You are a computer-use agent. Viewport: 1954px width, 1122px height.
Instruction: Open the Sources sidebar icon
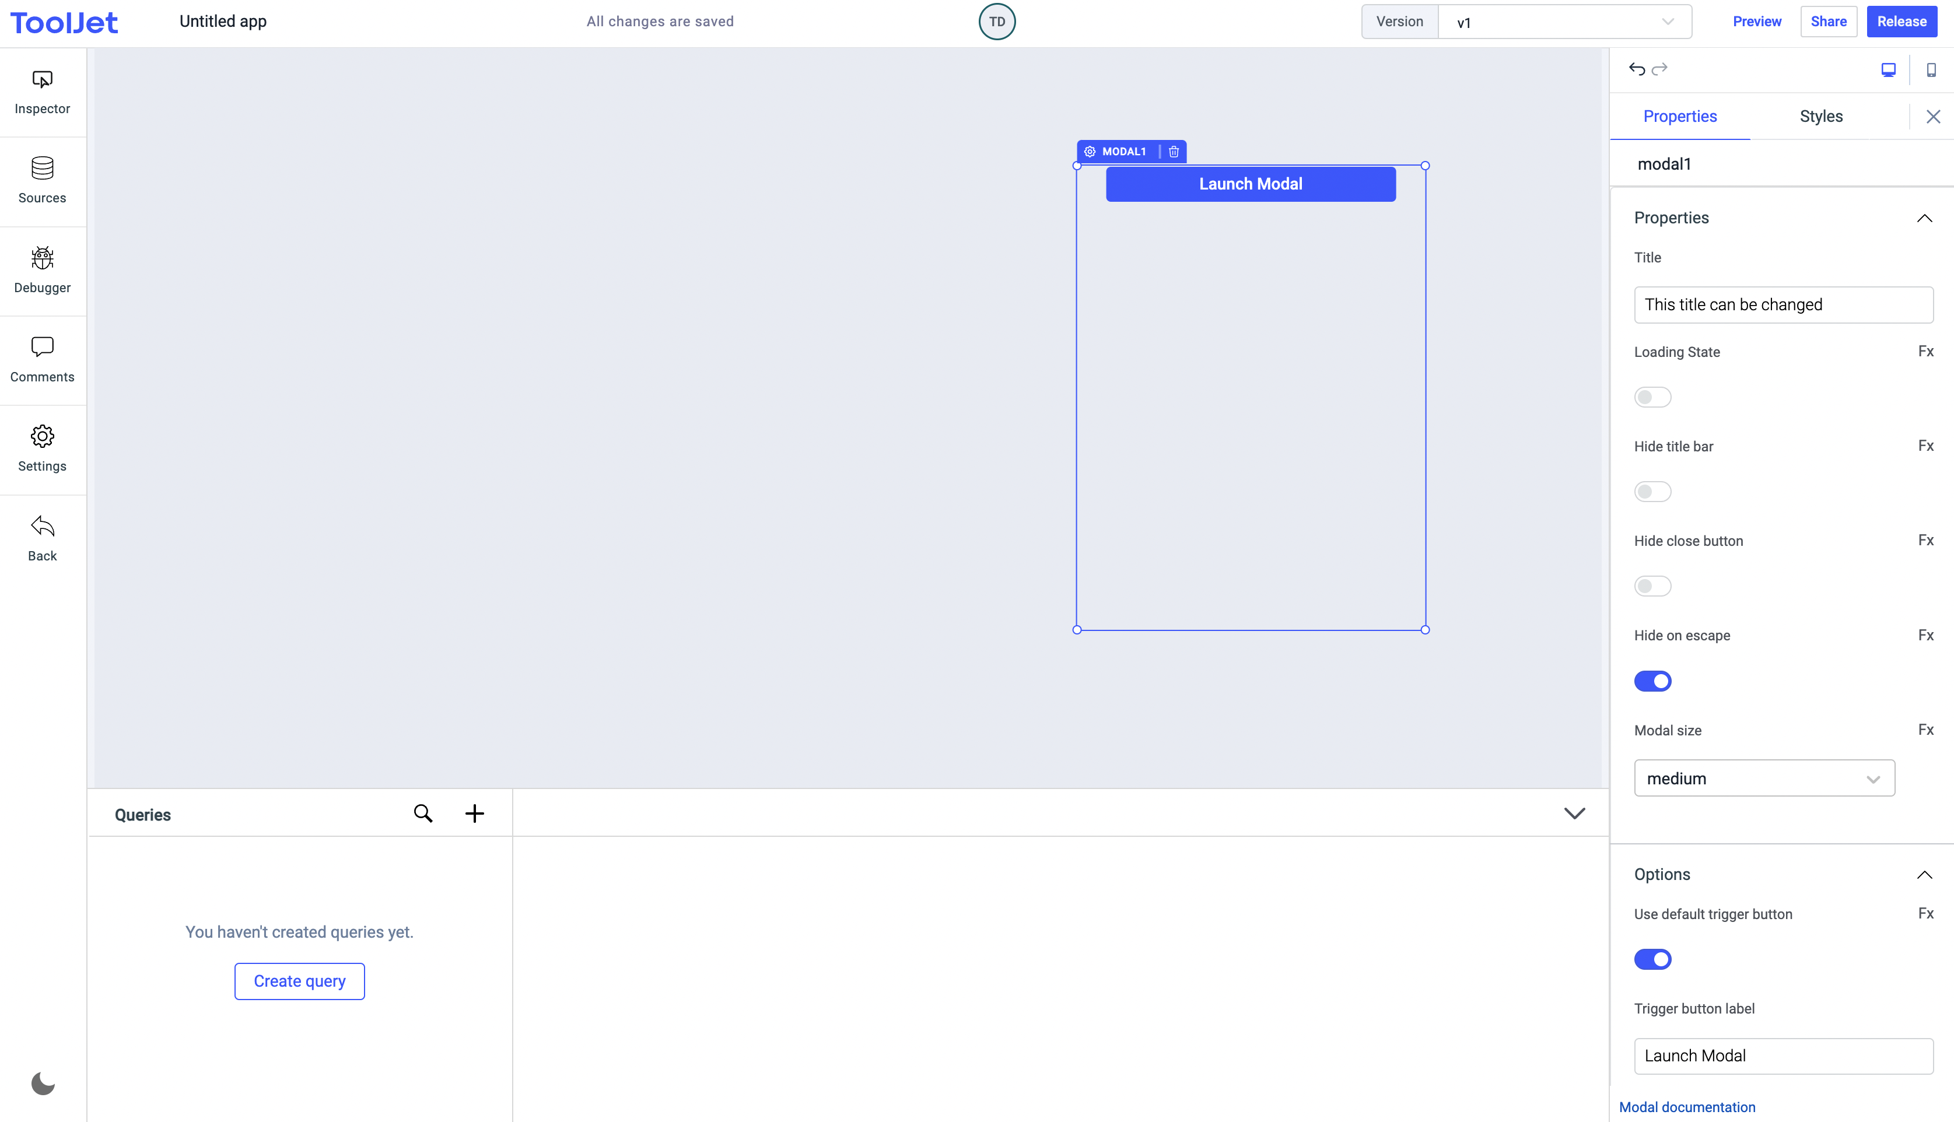[43, 181]
